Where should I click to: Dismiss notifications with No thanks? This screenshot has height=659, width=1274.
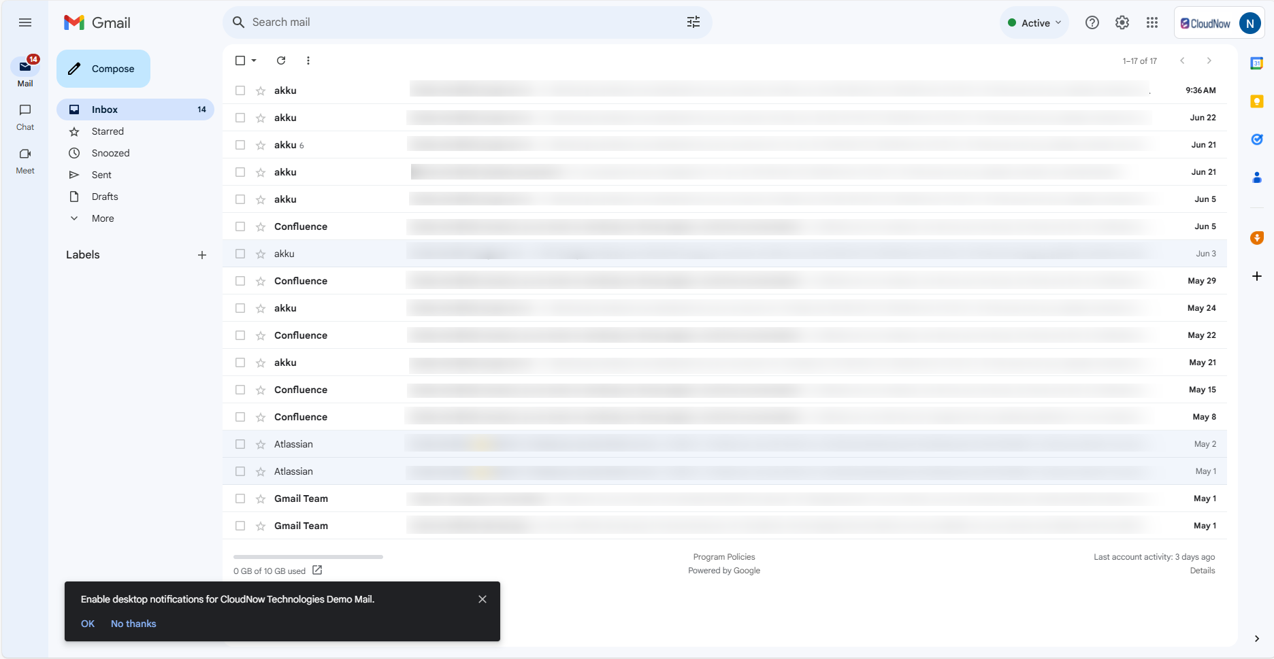coord(133,624)
